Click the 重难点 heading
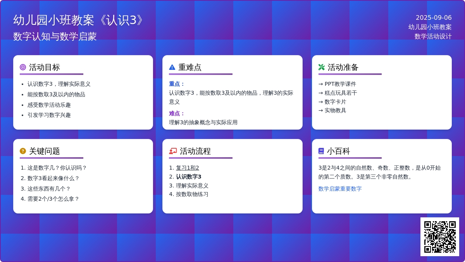 point(190,67)
